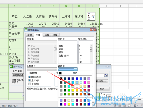Click font list scrollbar up arrow
The height and width of the screenshot is (108, 143).
pos(55,46)
